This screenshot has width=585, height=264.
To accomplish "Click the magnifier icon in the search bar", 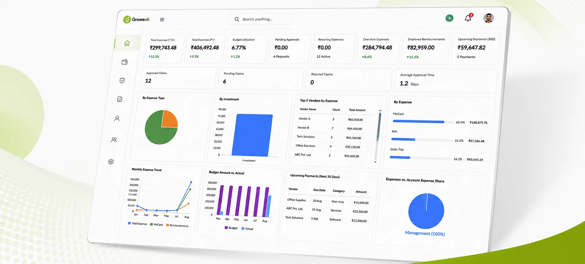I will (237, 19).
